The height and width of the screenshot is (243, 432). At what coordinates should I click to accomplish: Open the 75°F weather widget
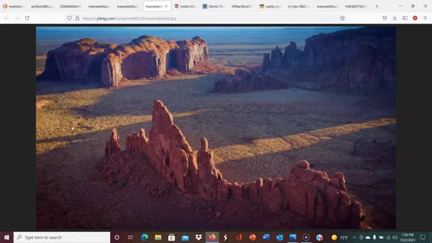tap(340, 237)
